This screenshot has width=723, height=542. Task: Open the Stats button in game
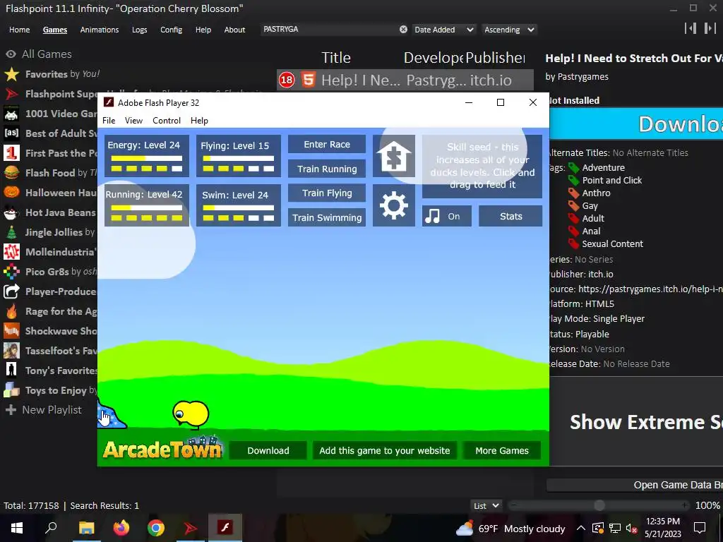coord(511,216)
